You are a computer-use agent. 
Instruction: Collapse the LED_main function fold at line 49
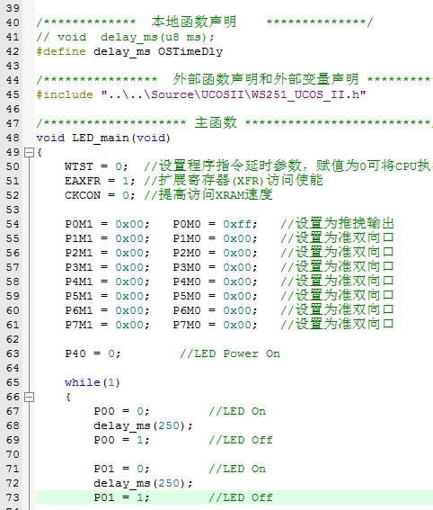30,152
